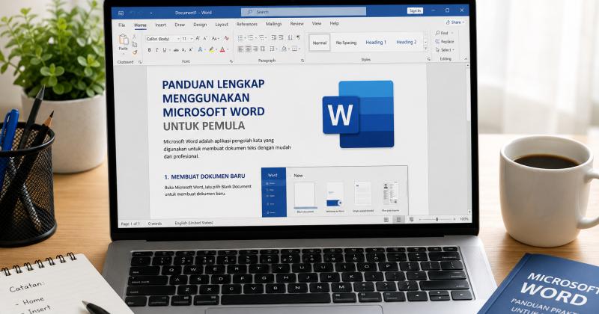Switch to Print Layout view icon
This screenshot has width=599, height=314.
(x=398, y=220)
